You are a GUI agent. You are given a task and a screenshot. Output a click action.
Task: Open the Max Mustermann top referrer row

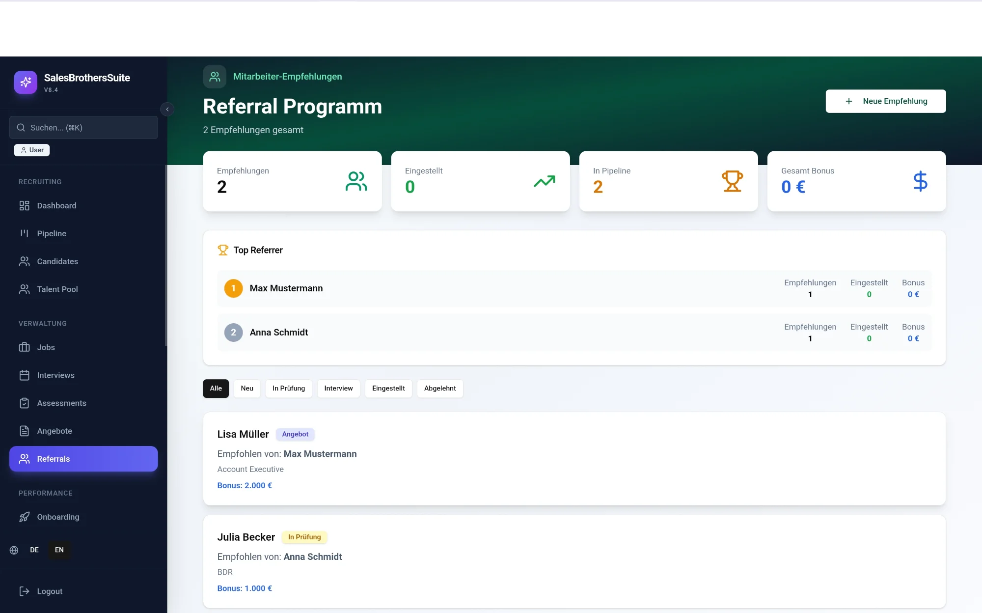pyautogui.click(x=286, y=288)
